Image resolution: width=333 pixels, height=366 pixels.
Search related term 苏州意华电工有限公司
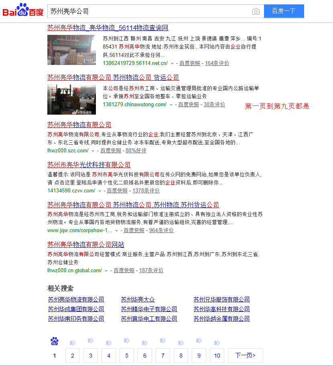click(149, 319)
